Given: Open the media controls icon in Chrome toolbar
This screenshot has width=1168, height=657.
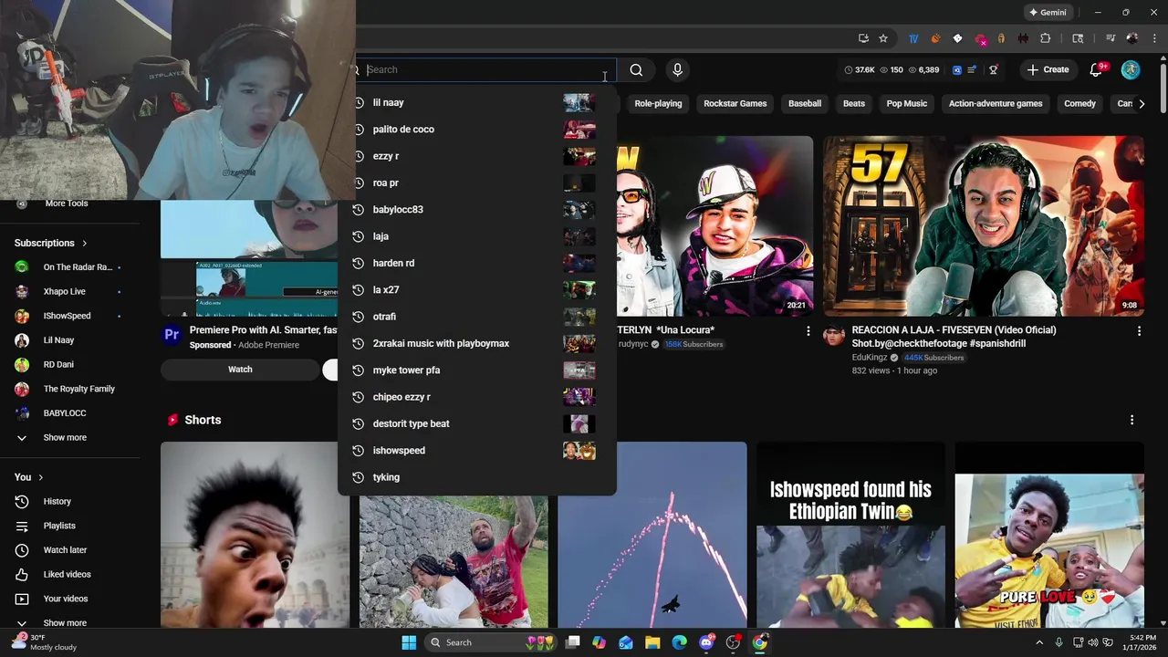Looking at the screenshot, I should click(1111, 38).
